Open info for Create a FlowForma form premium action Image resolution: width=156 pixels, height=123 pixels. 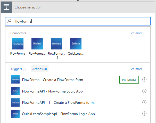pyautogui.click(x=144, y=79)
